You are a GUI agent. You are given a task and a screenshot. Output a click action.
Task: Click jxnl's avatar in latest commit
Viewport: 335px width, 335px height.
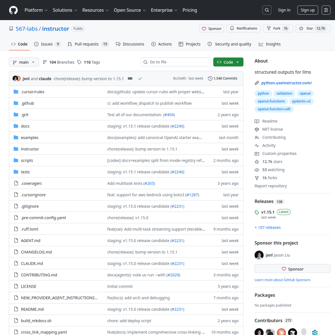point(15,78)
